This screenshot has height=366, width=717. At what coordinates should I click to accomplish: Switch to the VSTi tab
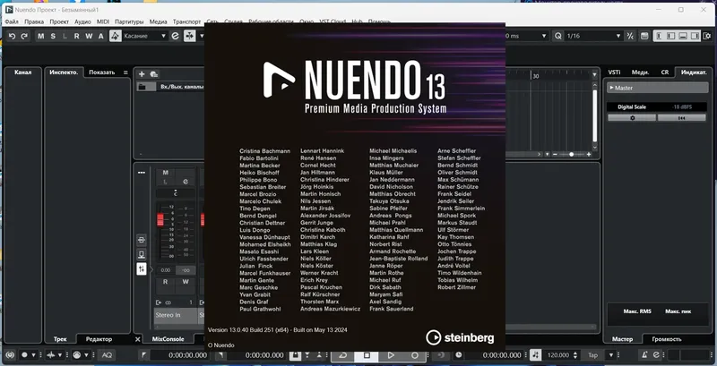click(x=614, y=72)
